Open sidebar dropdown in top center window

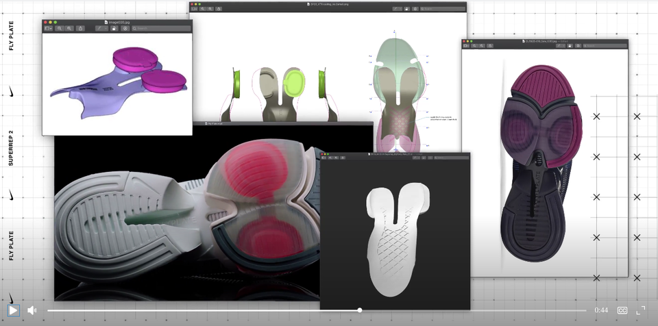point(195,9)
